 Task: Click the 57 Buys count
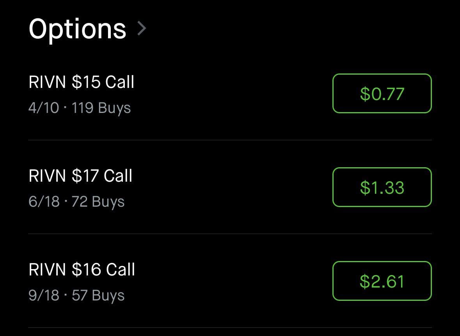pyautogui.click(x=98, y=295)
